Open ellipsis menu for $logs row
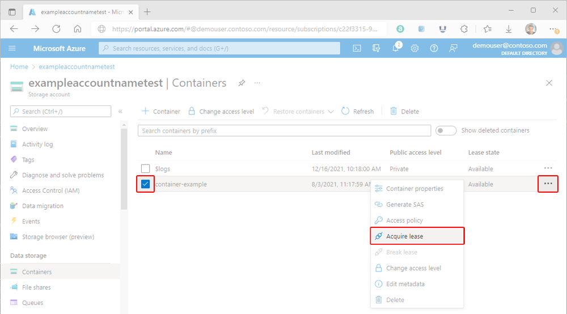The width and height of the screenshot is (567, 314). tap(548, 168)
